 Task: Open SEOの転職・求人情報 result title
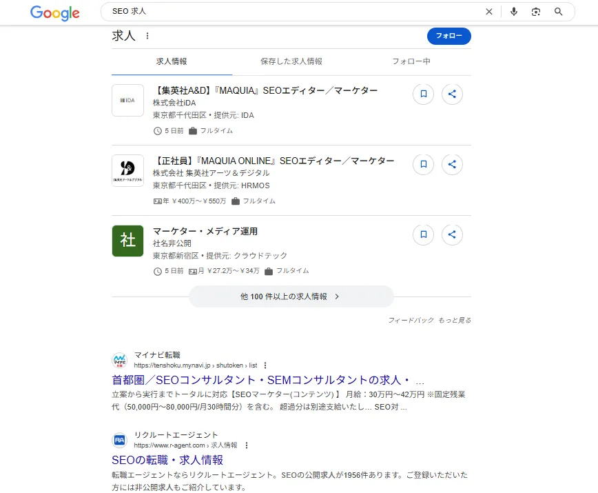click(x=167, y=460)
